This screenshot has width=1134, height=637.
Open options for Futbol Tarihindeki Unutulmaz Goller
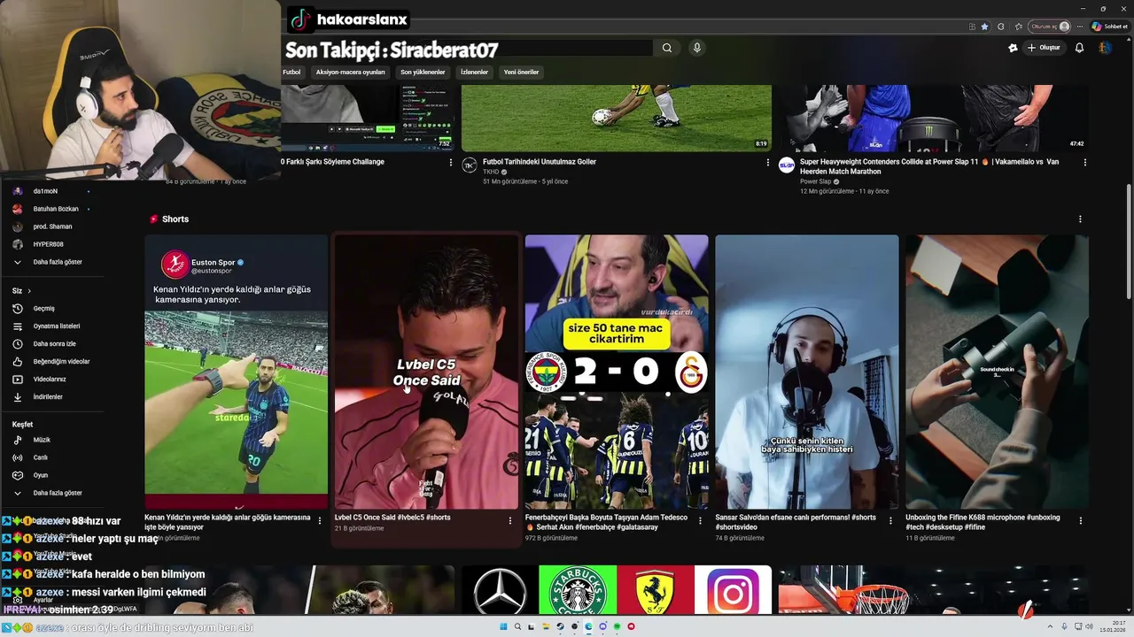click(768, 163)
